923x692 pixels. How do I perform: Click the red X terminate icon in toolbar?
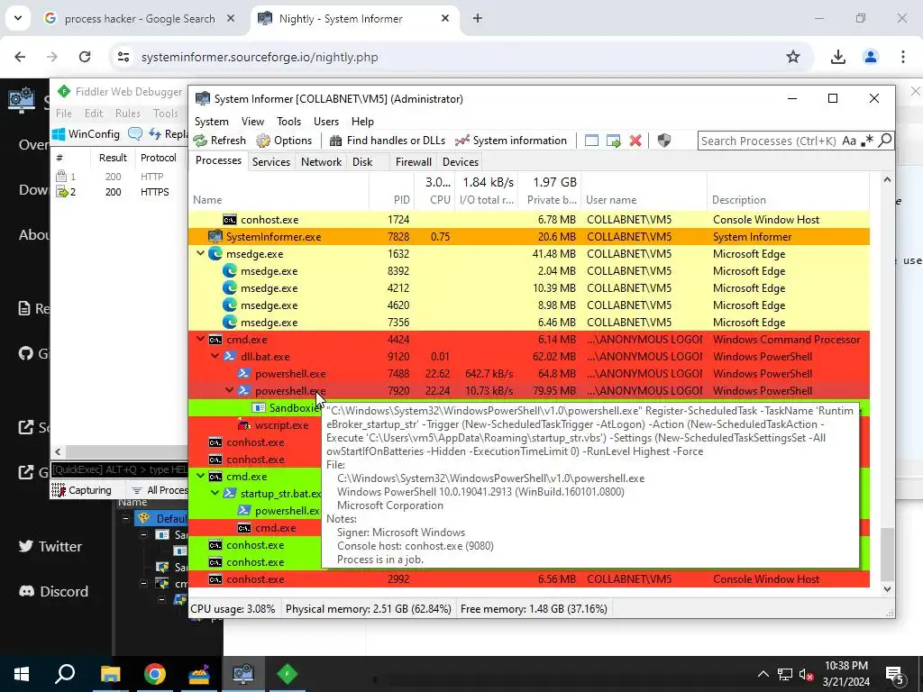[x=635, y=141]
